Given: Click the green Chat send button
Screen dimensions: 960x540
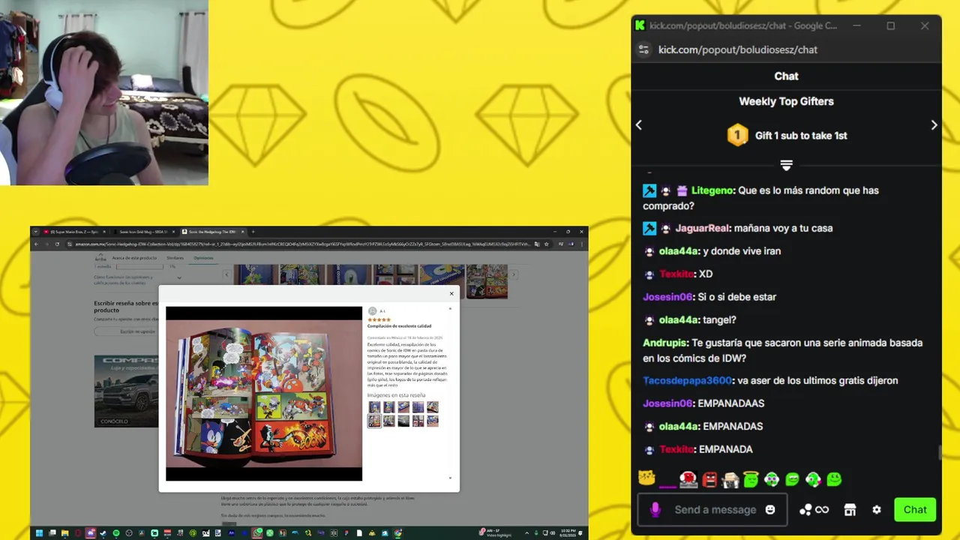Looking at the screenshot, I should (x=915, y=510).
